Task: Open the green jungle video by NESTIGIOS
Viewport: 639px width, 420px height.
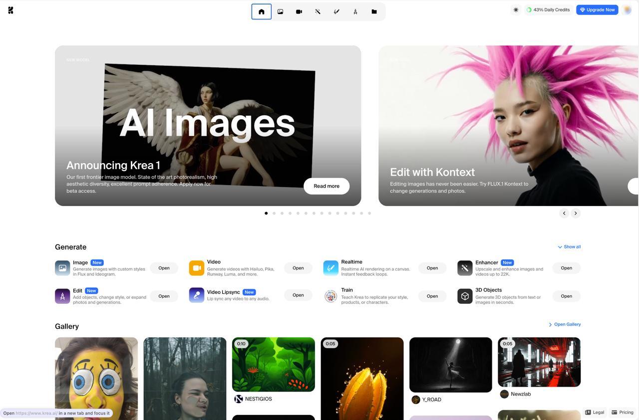Action: coord(274,364)
